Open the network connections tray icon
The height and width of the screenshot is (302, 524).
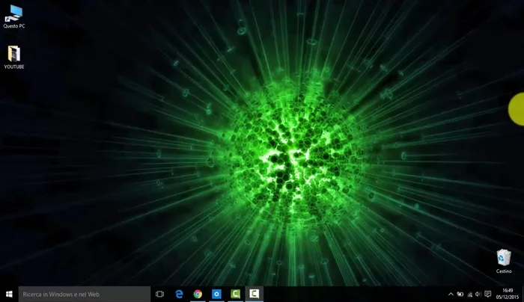pyautogui.click(x=469, y=295)
